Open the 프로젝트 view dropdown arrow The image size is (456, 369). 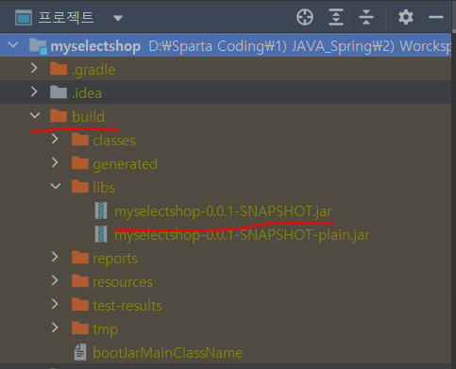click(118, 18)
